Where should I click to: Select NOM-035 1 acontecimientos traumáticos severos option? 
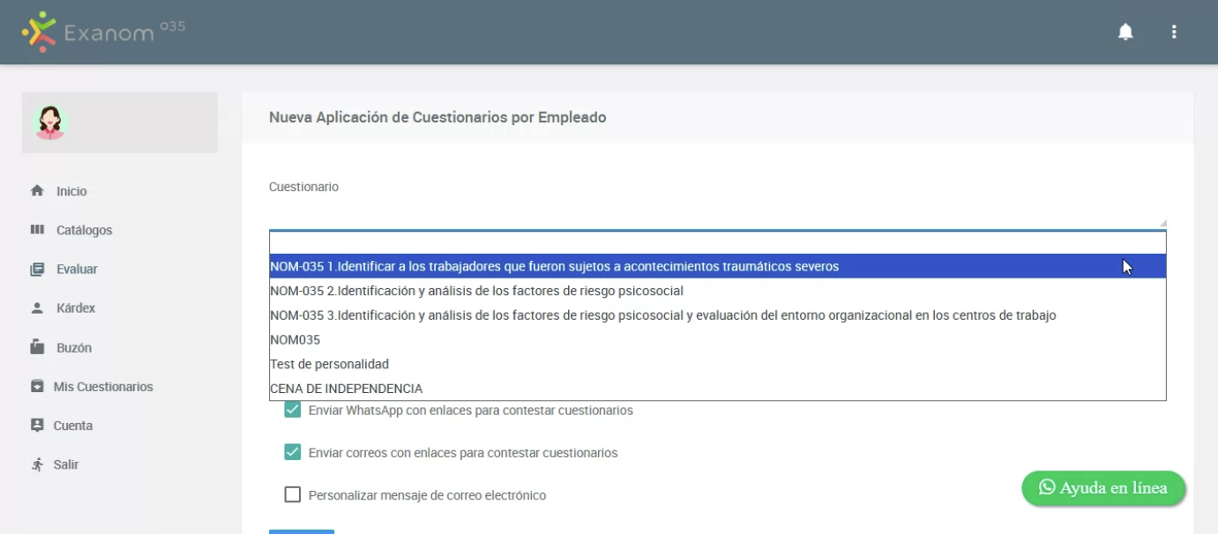coord(717,266)
